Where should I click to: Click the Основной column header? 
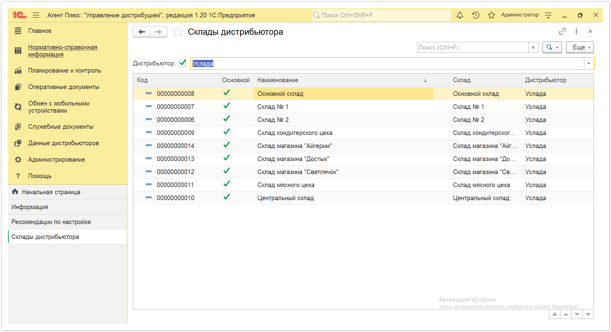pos(236,80)
